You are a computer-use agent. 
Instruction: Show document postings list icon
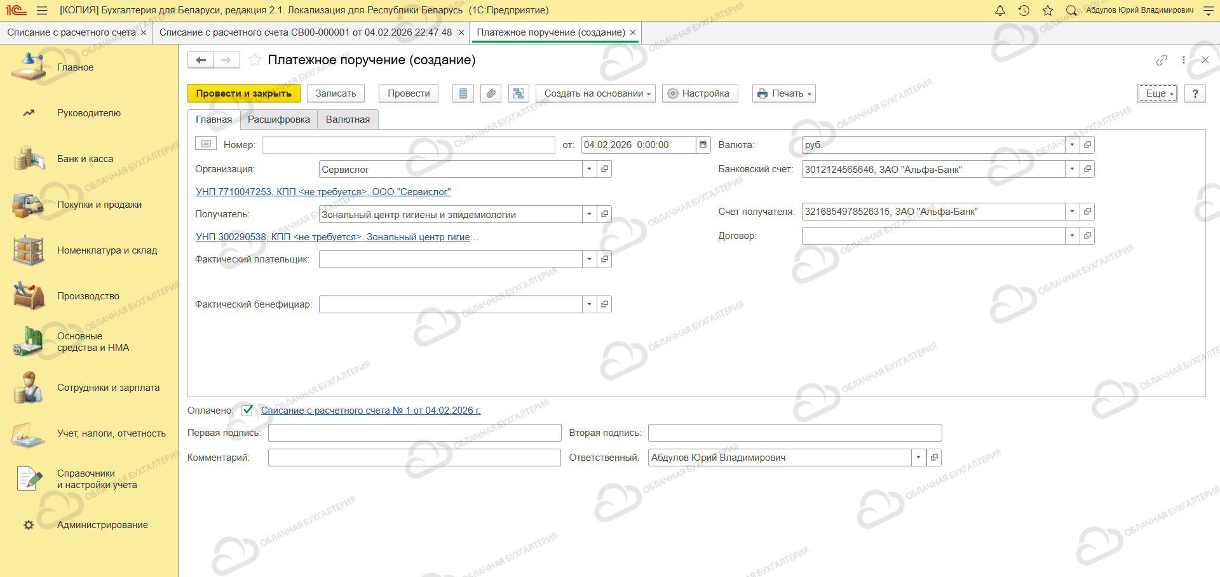pyautogui.click(x=463, y=93)
